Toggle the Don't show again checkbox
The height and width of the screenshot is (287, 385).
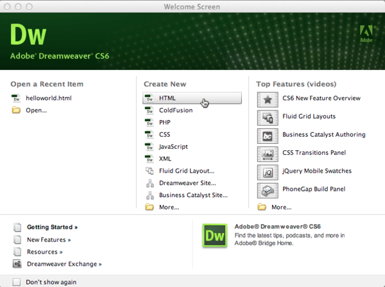[17, 281]
